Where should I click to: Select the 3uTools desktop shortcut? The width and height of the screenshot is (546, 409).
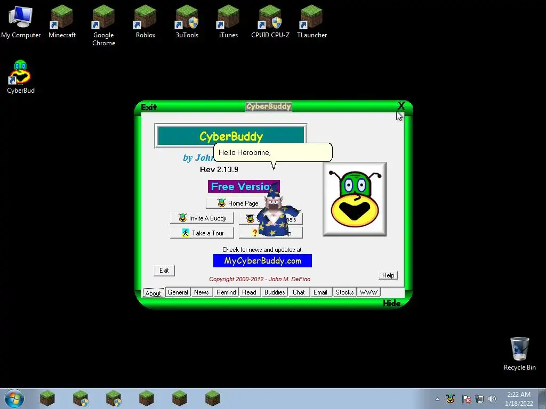(187, 21)
